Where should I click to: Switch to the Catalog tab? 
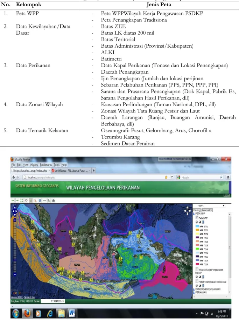197,210
